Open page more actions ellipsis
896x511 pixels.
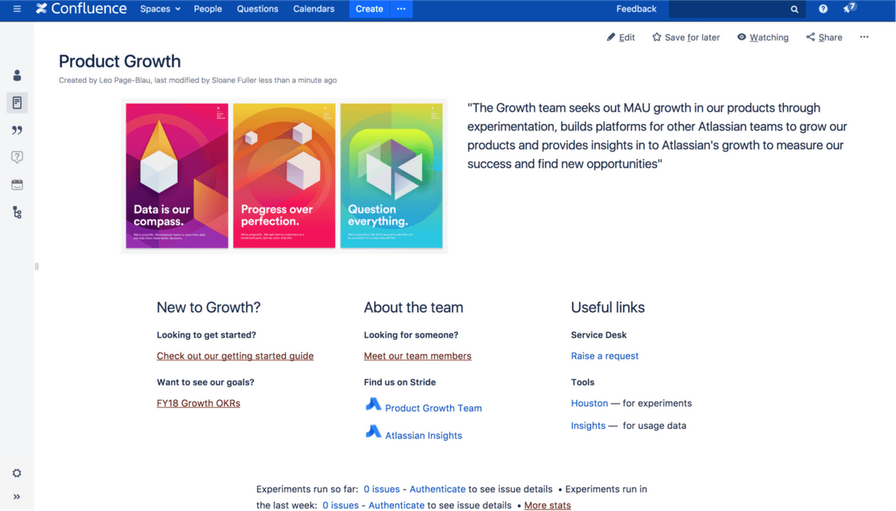coord(864,37)
